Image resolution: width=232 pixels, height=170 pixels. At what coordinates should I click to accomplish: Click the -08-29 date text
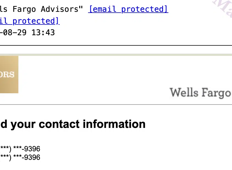(13, 32)
